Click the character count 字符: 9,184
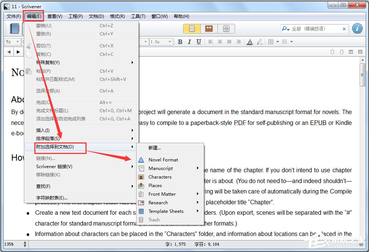This screenshot has width=369, height=252. tap(207, 244)
